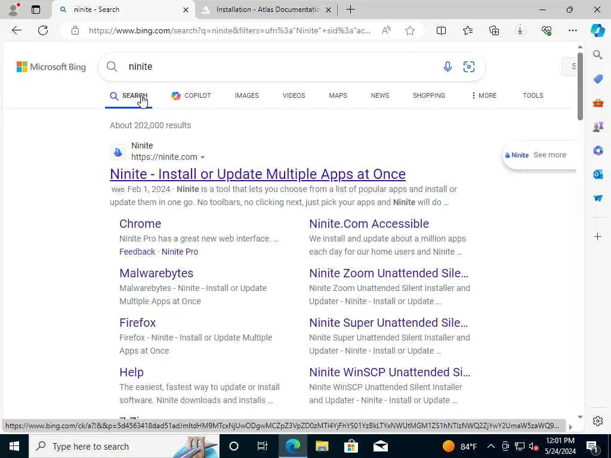611x458 pixels.
Task: Click the page vertical scrollbar thumb
Action: coord(580,86)
